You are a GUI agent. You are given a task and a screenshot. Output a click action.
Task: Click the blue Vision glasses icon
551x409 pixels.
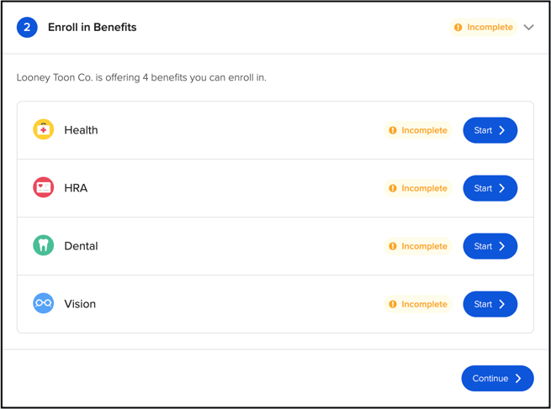click(43, 303)
